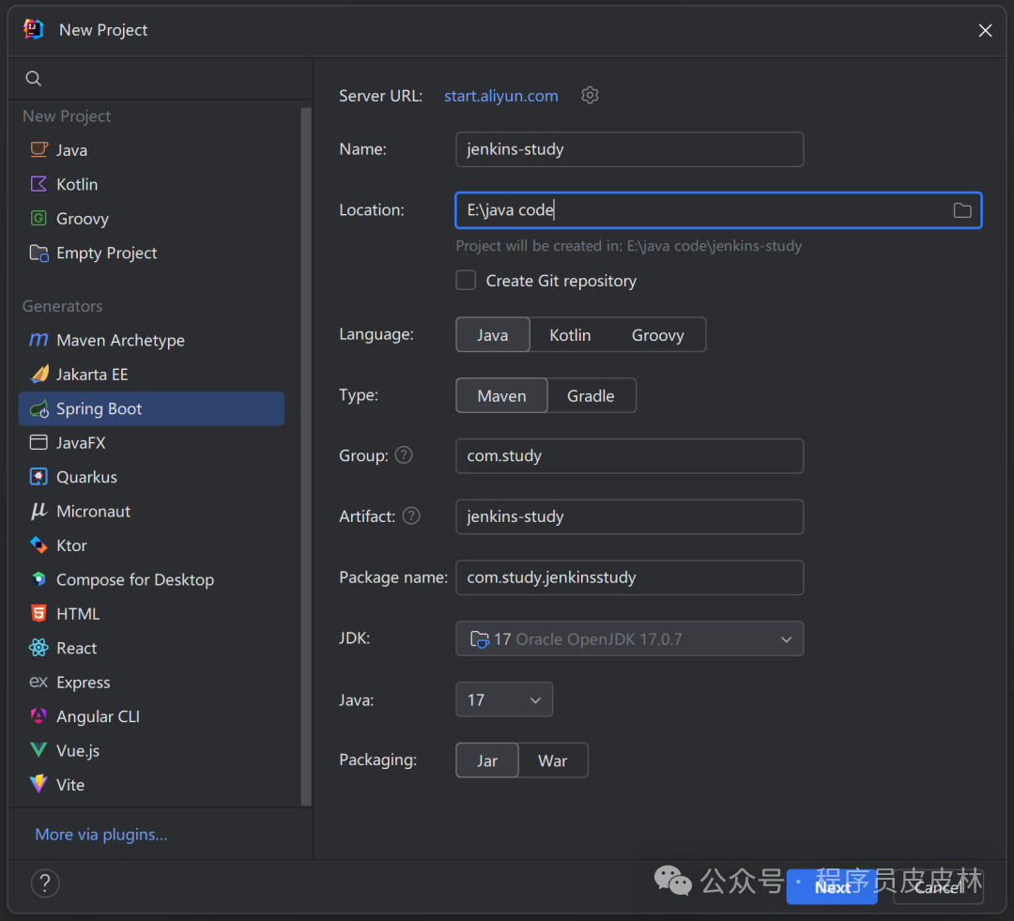The image size is (1014, 921).
Task: Click the search magnifier icon
Action: tap(34, 79)
